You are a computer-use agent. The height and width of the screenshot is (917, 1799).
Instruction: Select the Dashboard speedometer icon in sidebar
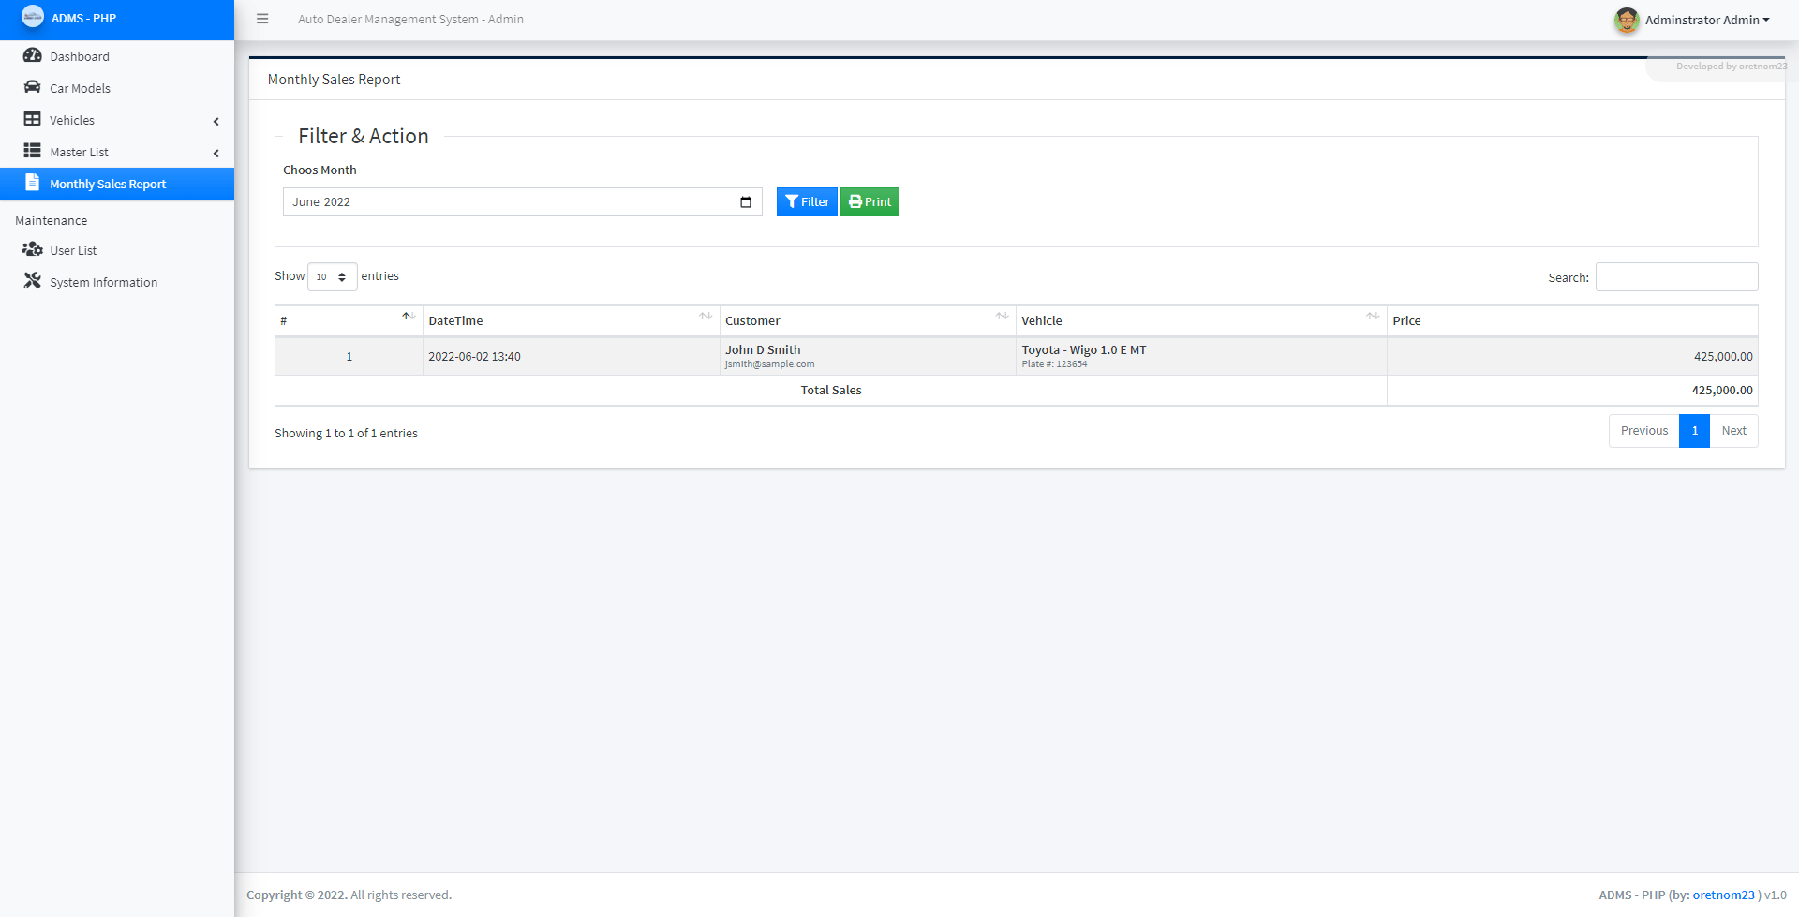pos(33,55)
